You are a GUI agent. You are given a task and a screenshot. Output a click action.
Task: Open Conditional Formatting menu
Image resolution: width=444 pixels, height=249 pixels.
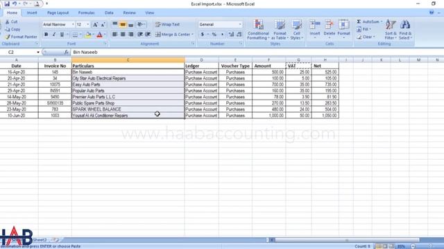pyautogui.click(x=258, y=30)
